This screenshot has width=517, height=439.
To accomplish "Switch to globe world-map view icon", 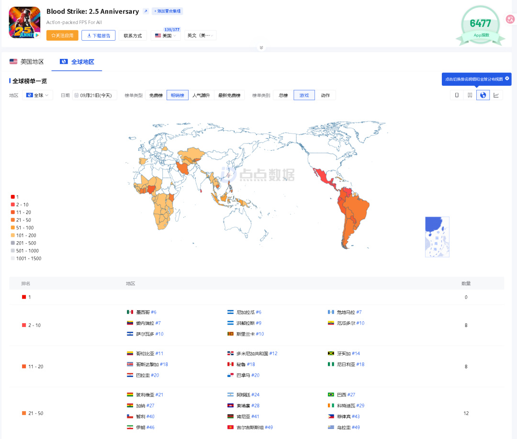I will coord(483,95).
